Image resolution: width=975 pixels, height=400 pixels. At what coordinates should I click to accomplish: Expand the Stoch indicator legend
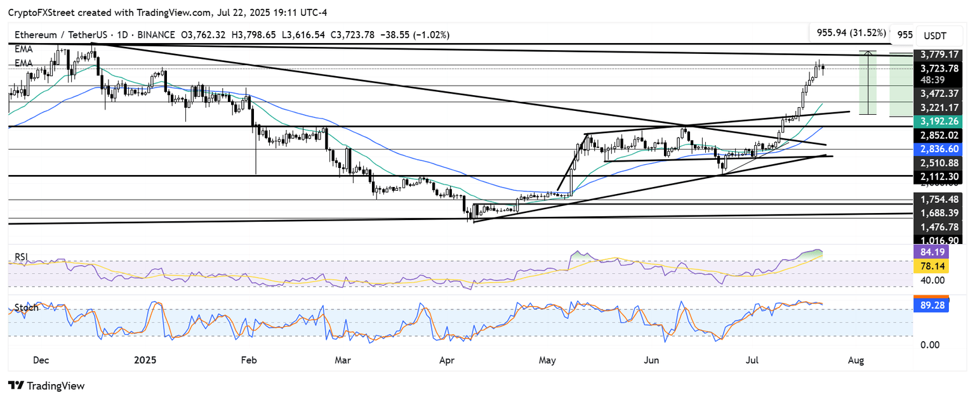pyautogui.click(x=26, y=307)
